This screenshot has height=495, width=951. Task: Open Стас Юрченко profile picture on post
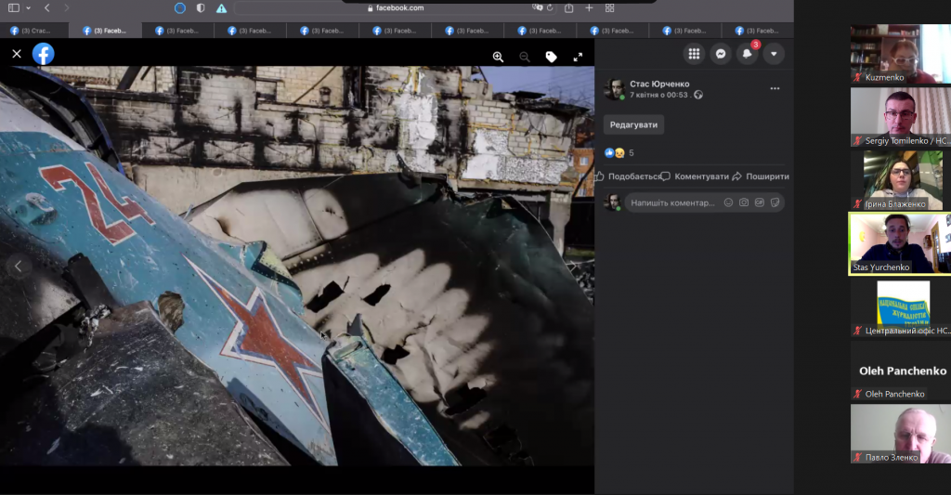tap(615, 89)
